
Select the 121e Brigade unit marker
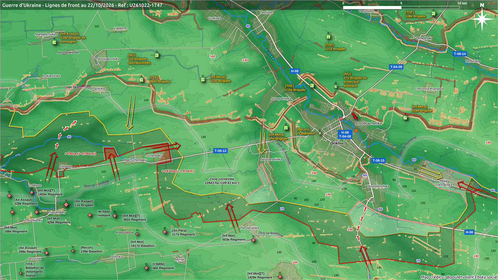point(328,37)
